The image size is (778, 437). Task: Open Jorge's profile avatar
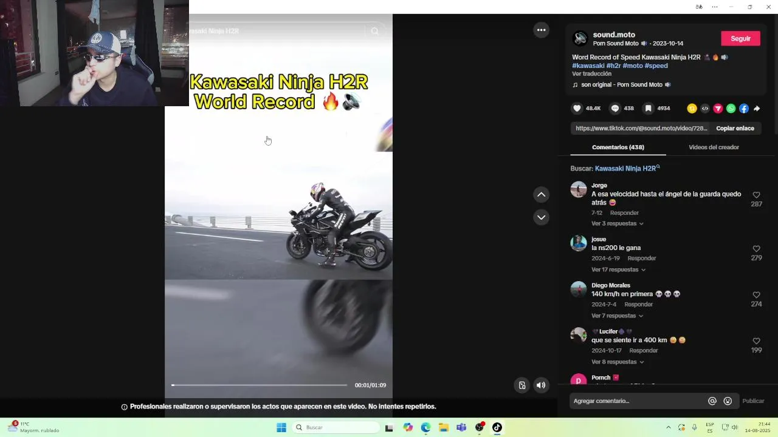coord(579,189)
